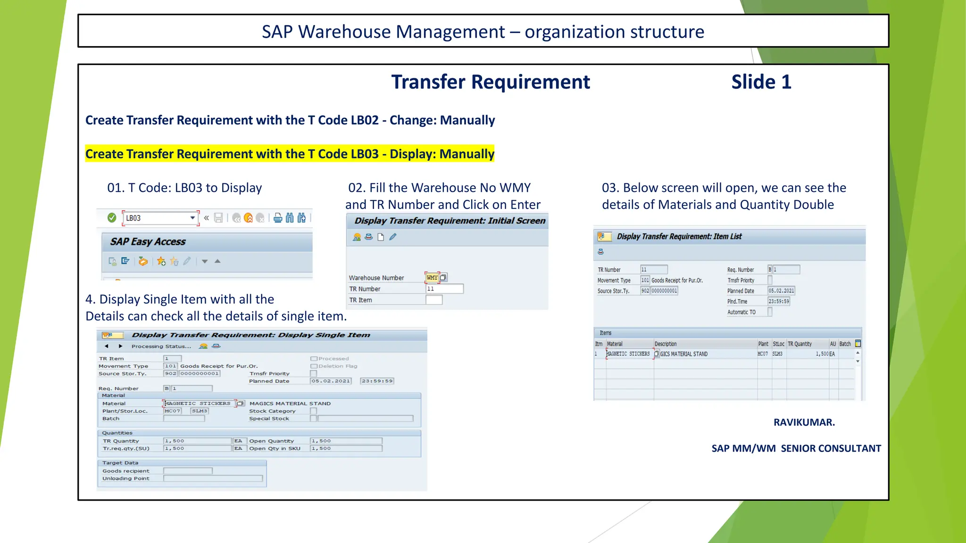
Task: Click the TR Quantity field showing 1,500
Action: pyautogui.click(x=197, y=441)
